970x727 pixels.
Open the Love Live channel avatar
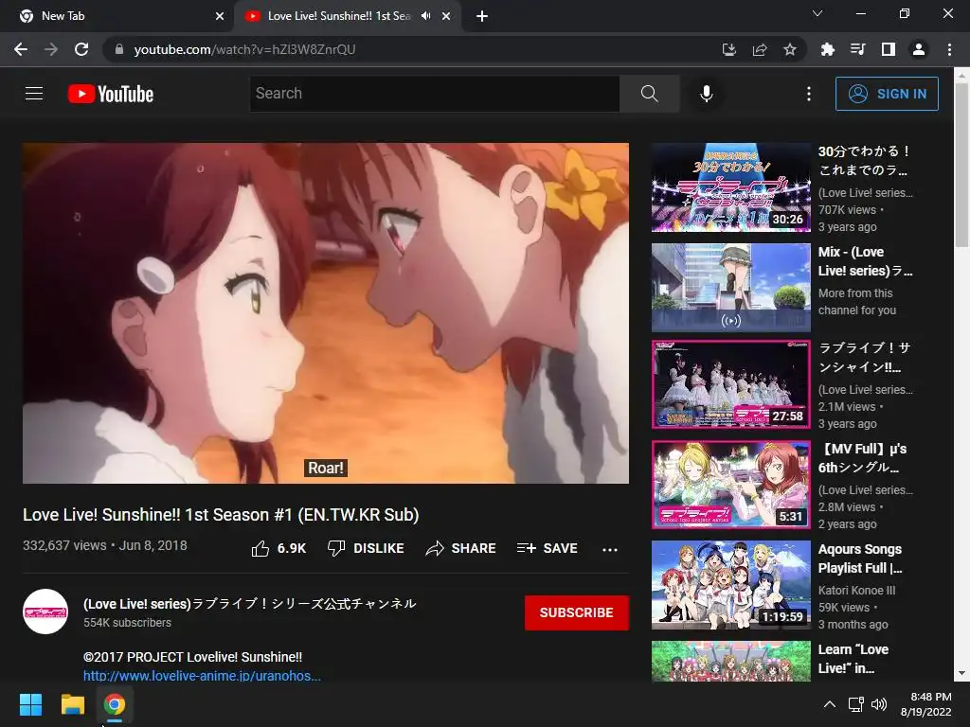pos(45,612)
